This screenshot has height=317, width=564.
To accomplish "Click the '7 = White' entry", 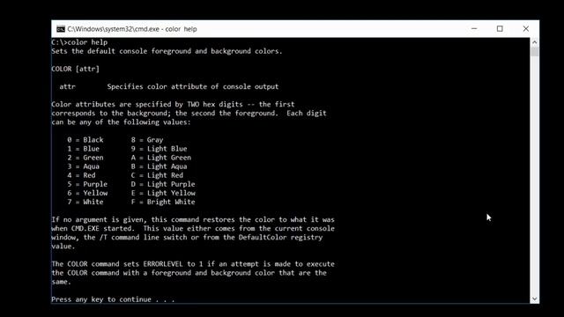I will (x=85, y=202).
